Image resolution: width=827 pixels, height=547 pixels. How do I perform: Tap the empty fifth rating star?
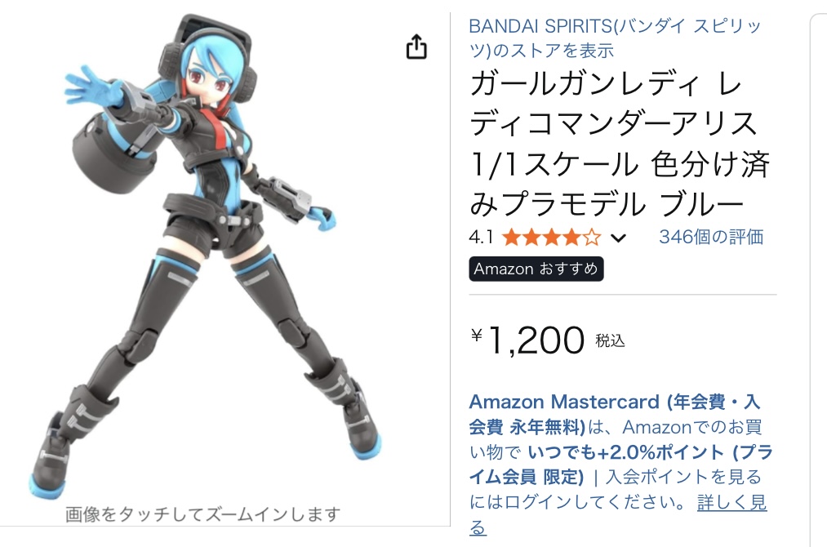pyautogui.click(x=592, y=238)
